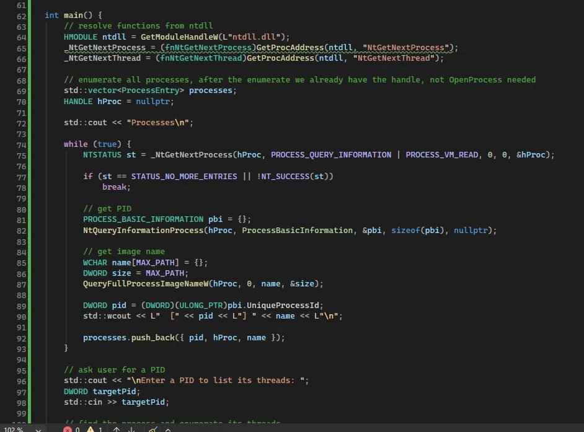The image size is (584, 432).
Task: Click 'WCHAR' type on line 85
Action: point(95,263)
